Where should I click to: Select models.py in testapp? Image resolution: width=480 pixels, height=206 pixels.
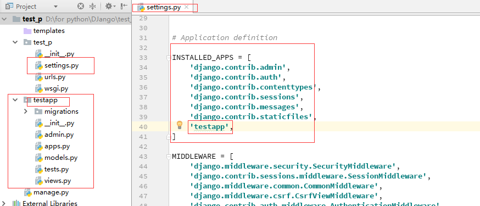61,158
